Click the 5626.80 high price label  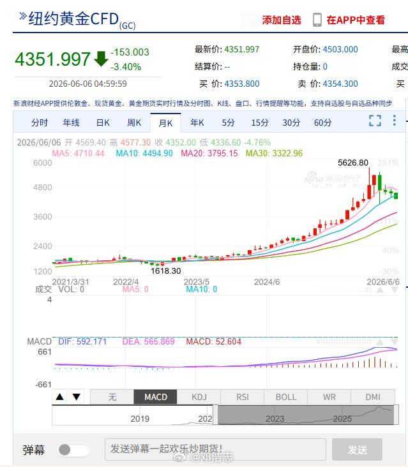click(x=353, y=163)
